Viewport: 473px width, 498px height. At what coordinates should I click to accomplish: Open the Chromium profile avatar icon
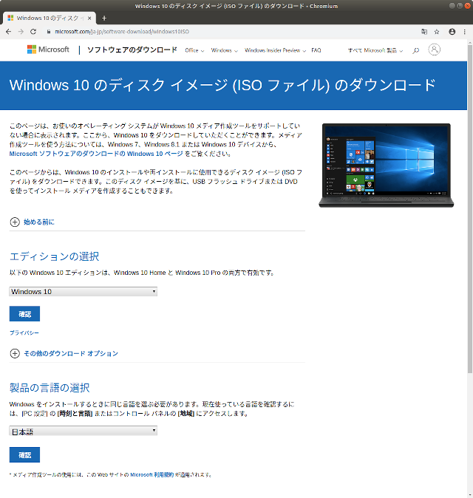452,32
